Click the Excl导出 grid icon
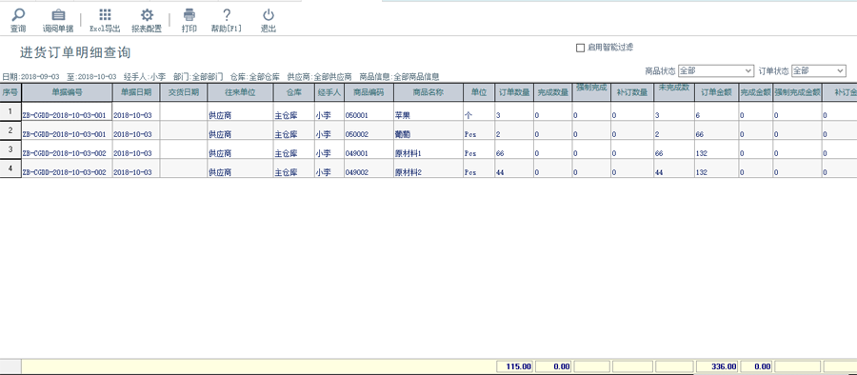857x375 pixels. [x=105, y=15]
